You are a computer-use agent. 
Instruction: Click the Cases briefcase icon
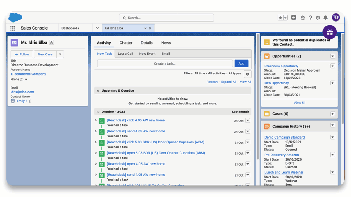[x=267, y=114]
